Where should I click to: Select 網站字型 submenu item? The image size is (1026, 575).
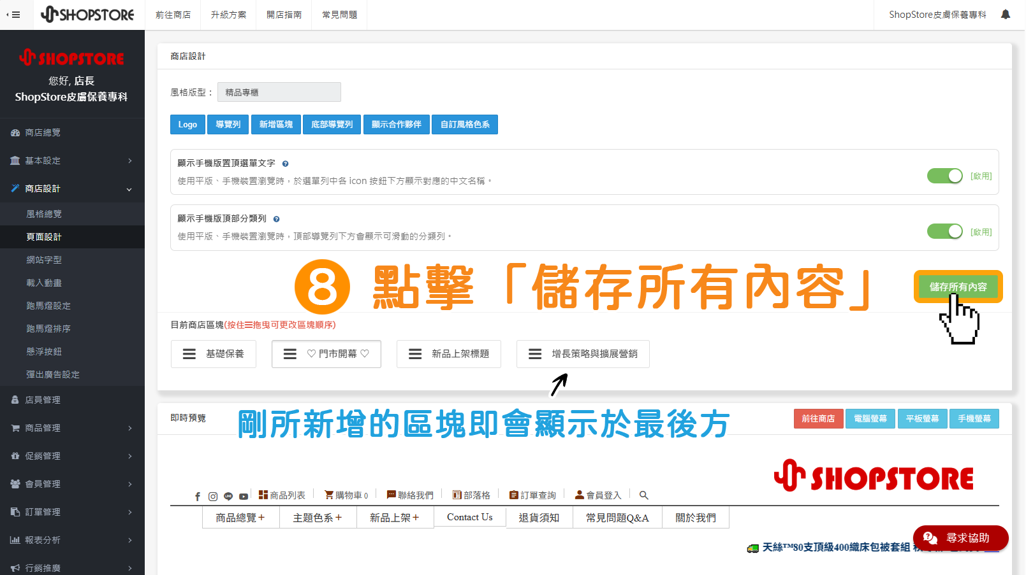(72, 260)
